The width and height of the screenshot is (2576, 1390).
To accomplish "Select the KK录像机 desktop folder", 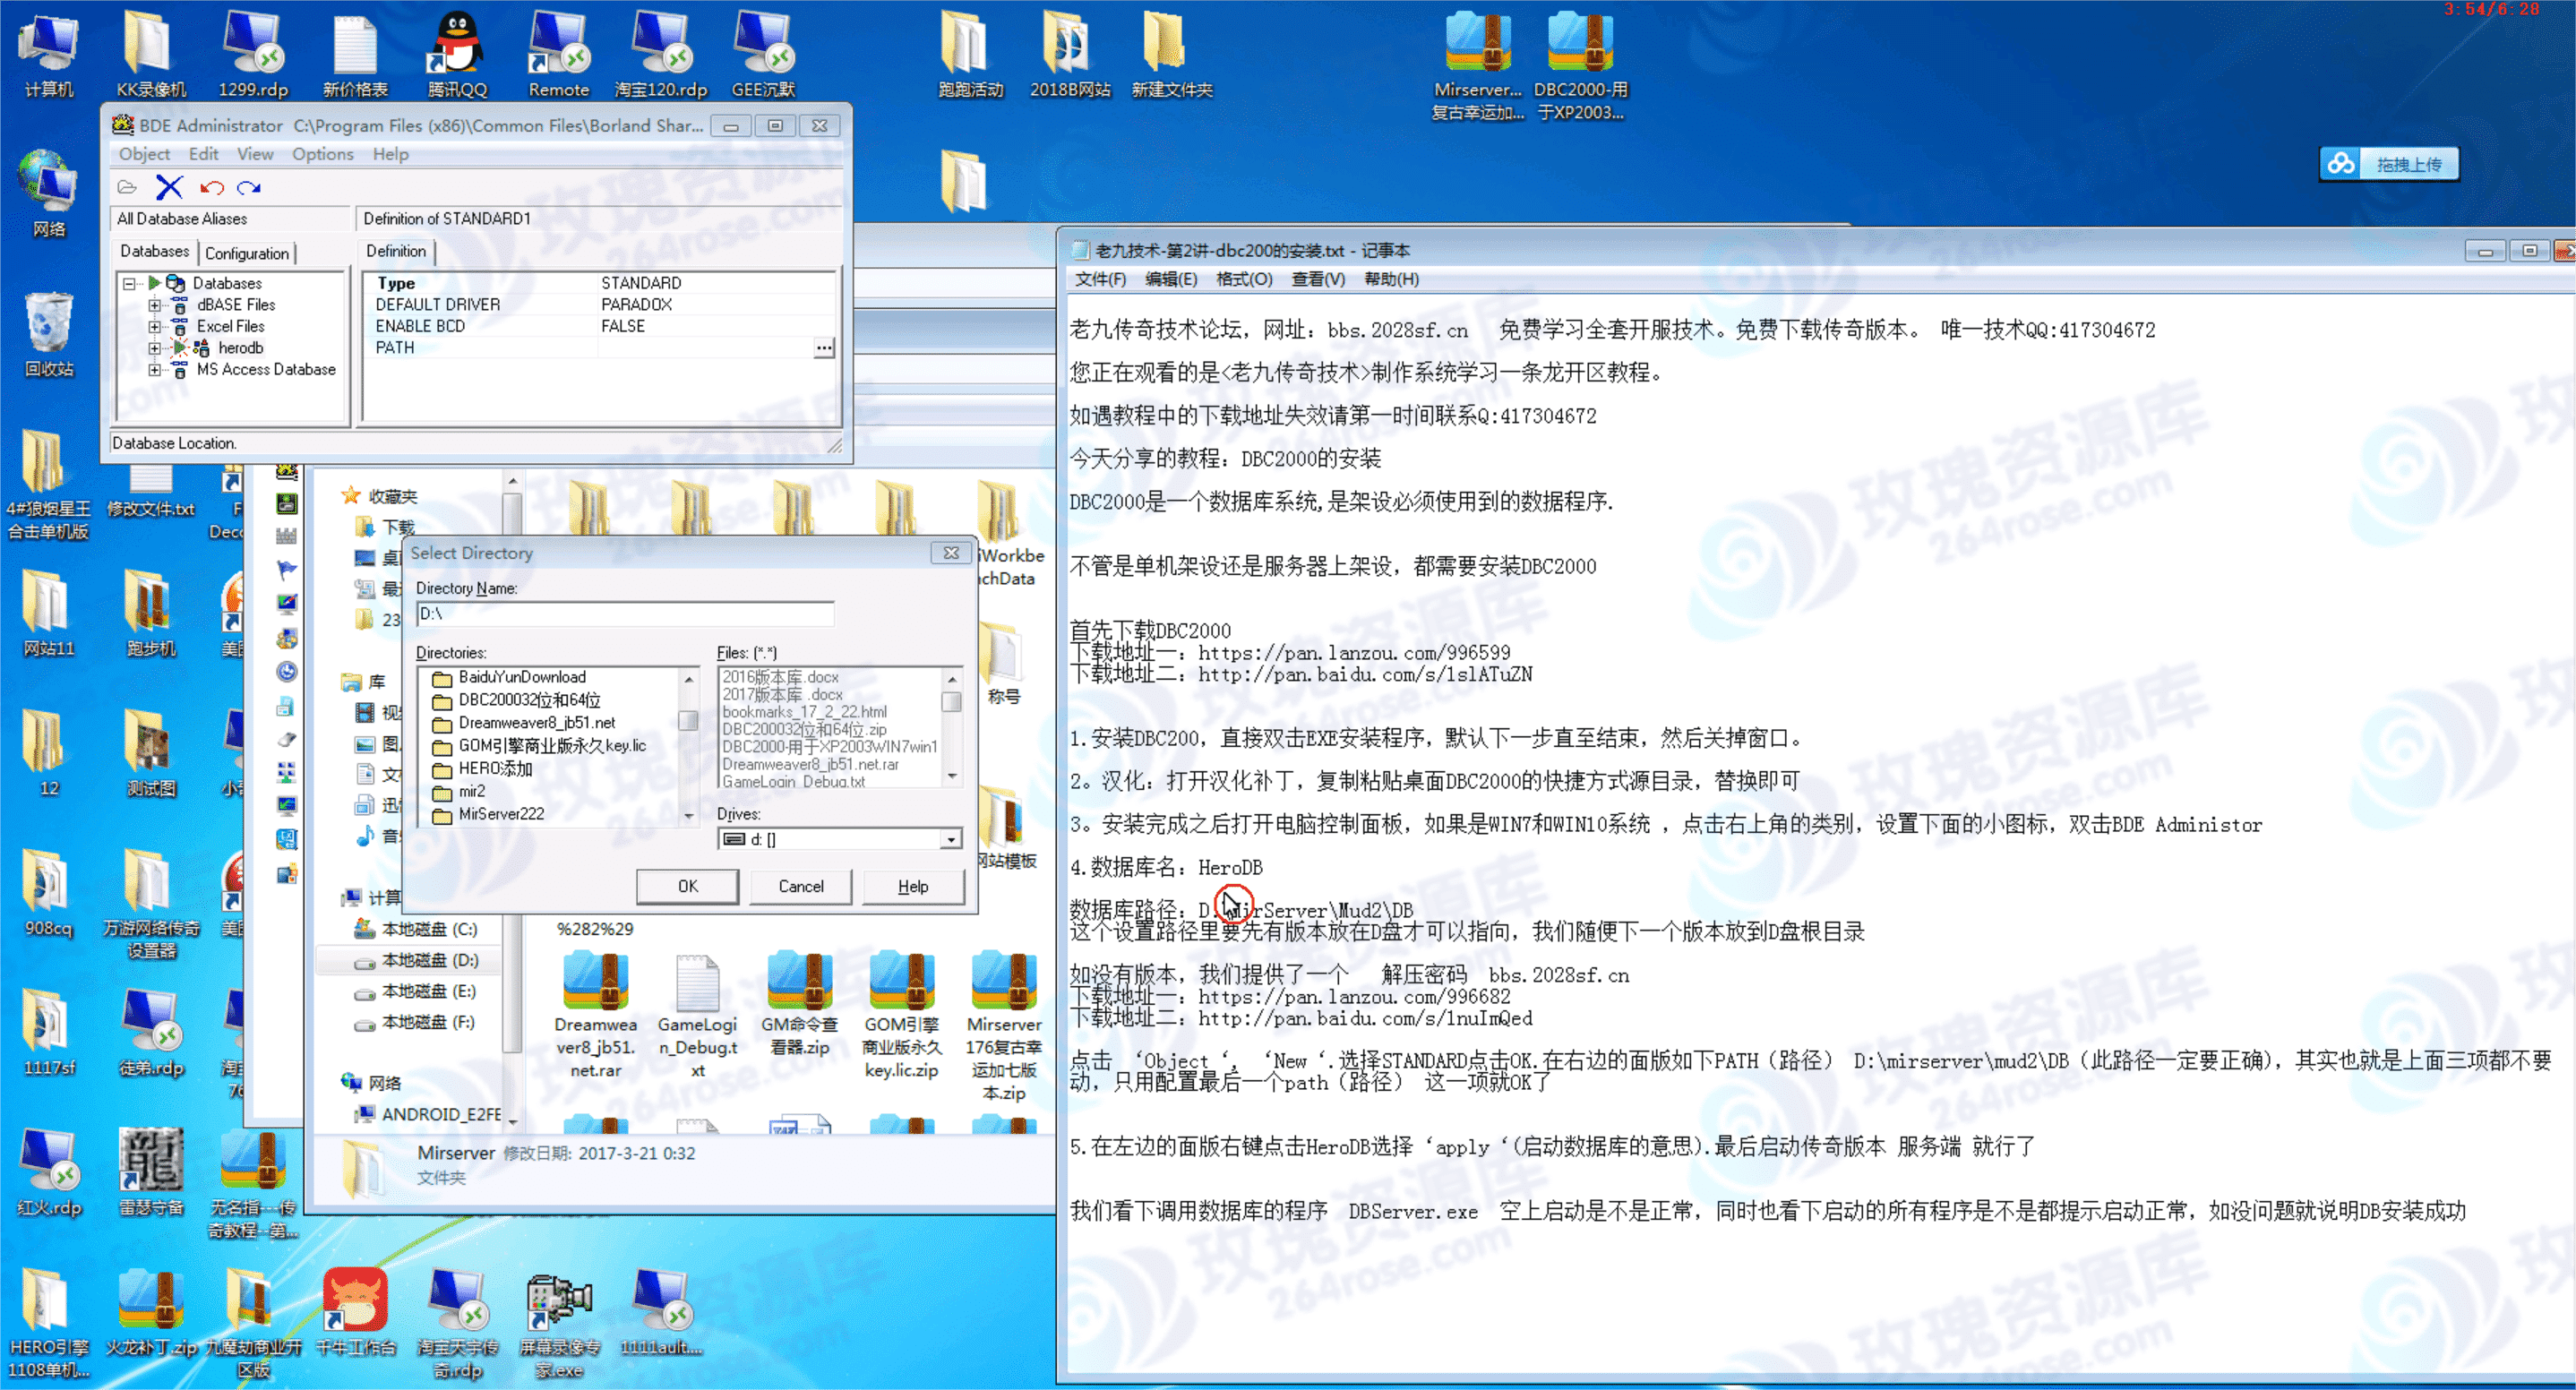I will 151,55.
